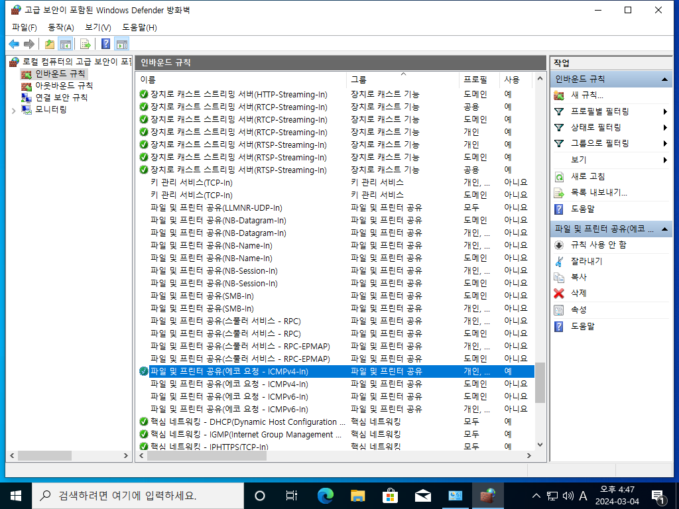This screenshot has height=509, width=679.
Task: Click the tree pane scroll-right arrow
Action: click(x=126, y=456)
